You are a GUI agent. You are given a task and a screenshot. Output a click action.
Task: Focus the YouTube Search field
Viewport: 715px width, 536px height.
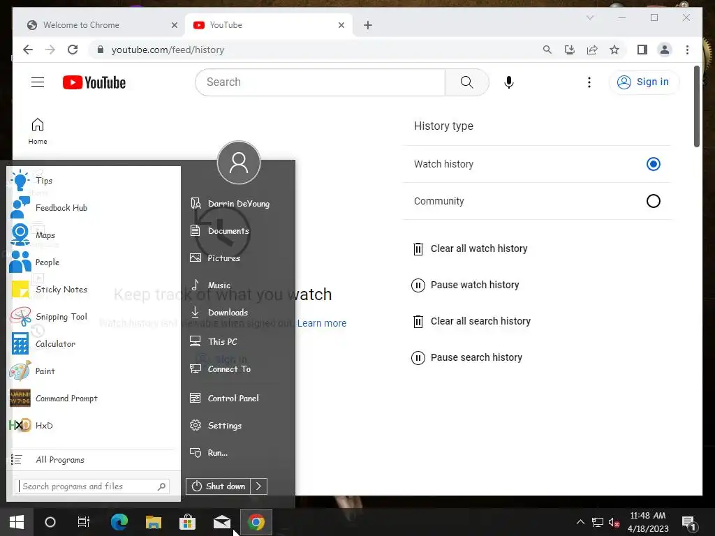tap(320, 82)
